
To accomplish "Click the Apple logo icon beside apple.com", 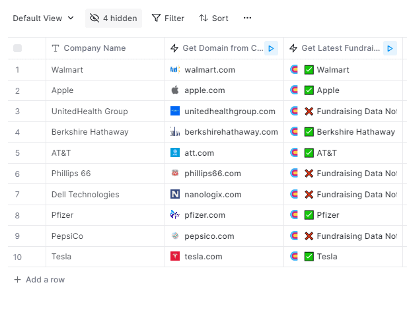I will [175, 90].
